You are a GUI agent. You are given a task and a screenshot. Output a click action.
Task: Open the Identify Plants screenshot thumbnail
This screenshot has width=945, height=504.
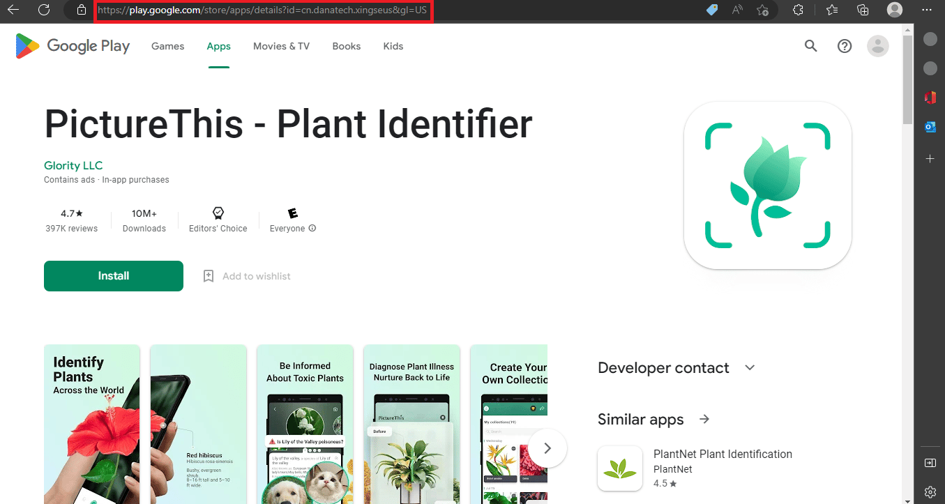[x=92, y=424]
